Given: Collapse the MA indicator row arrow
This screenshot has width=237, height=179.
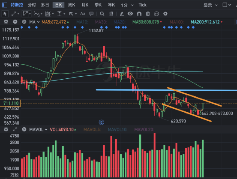Looking at the screenshot, I should (15, 22).
